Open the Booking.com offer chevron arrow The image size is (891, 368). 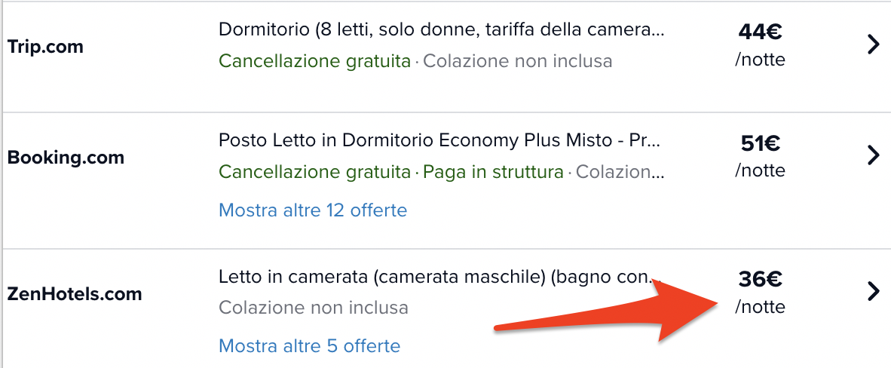click(874, 155)
